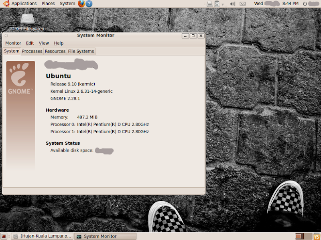Click the Ubuntu logo beside Applications
Viewport: 321px width, 240px height.
tap(6, 4)
